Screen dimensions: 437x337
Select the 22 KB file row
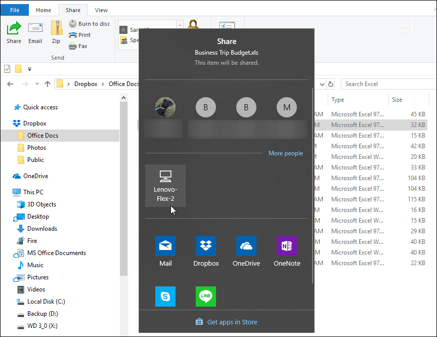371,263
